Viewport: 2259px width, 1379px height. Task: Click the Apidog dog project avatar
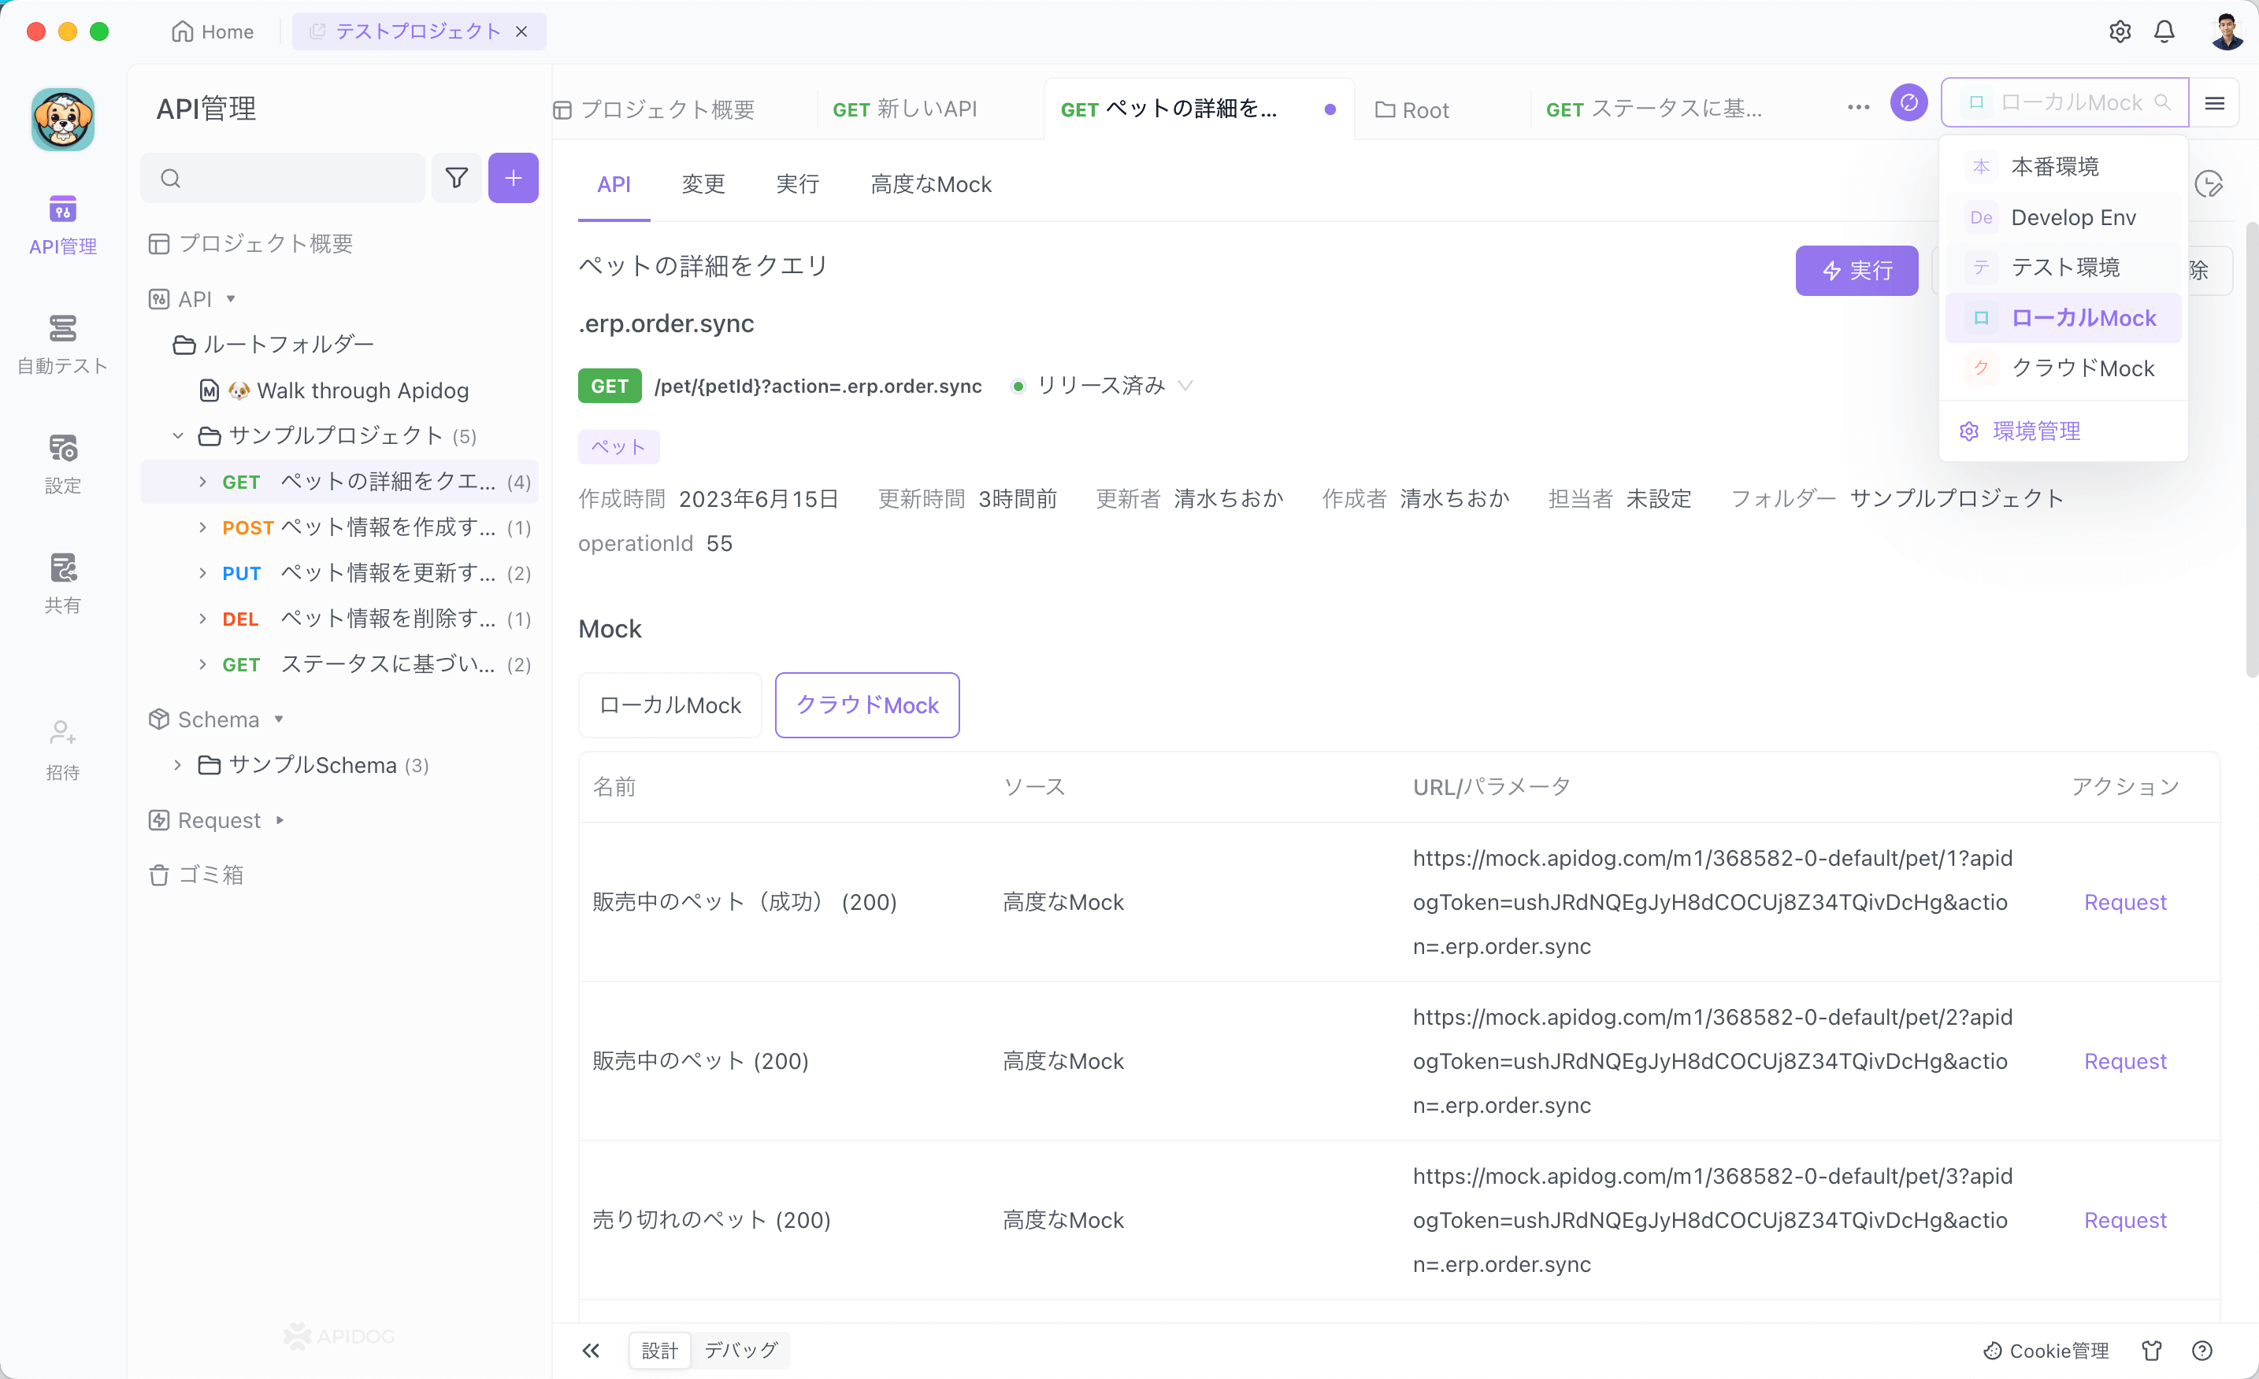point(62,119)
